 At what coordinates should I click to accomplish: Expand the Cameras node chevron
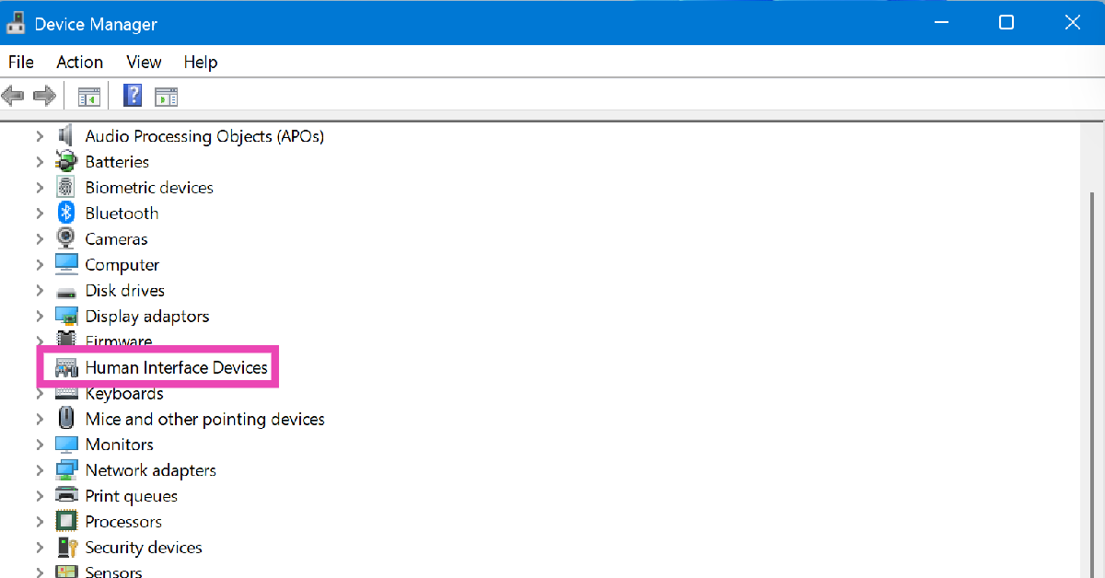click(x=39, y=238)
